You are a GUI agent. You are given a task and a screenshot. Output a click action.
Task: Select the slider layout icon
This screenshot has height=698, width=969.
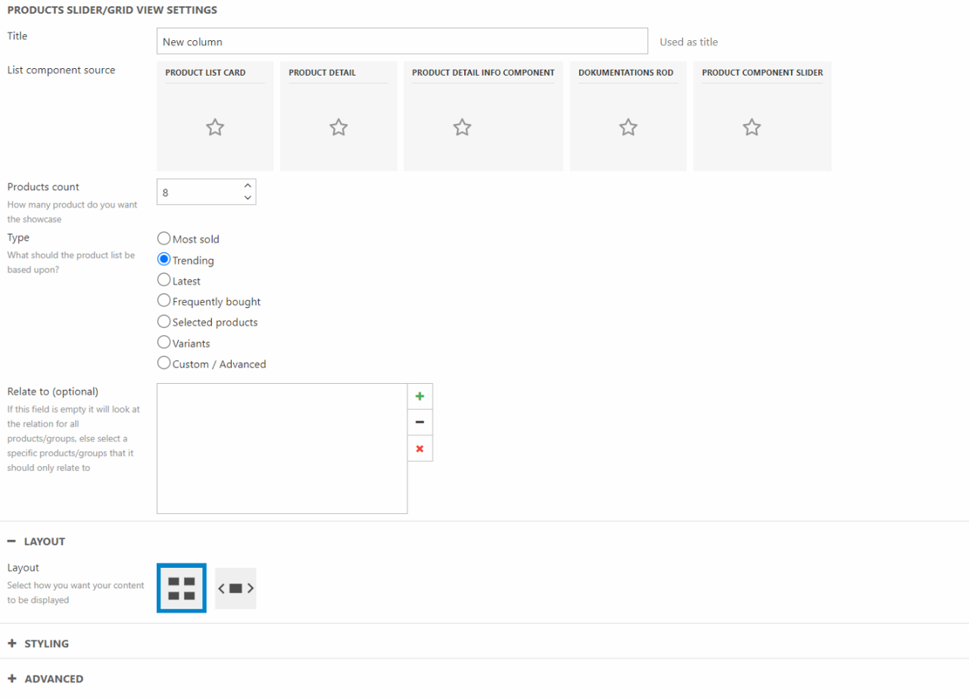(235, 588)
